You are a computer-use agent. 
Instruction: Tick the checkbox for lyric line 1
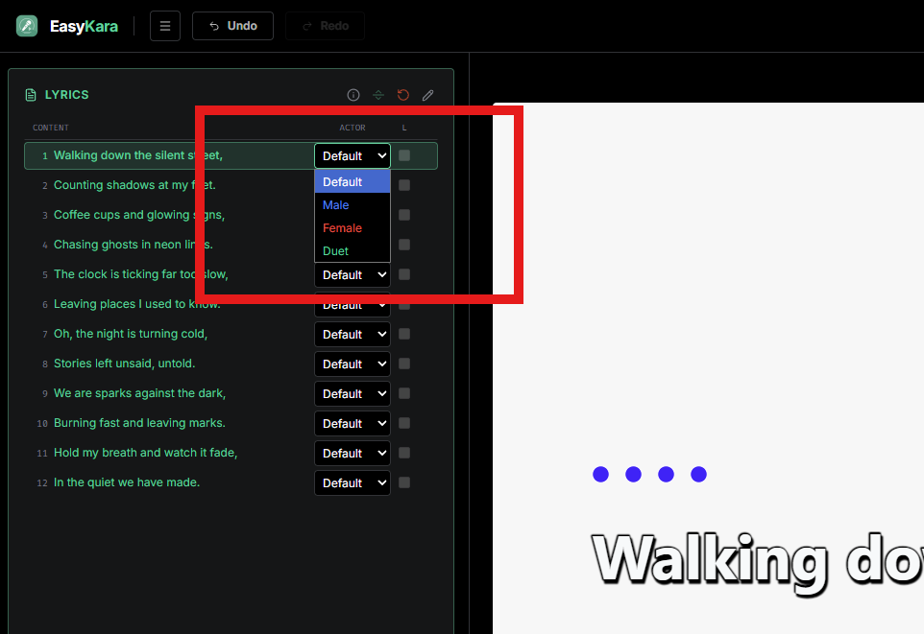click(404, 155)
